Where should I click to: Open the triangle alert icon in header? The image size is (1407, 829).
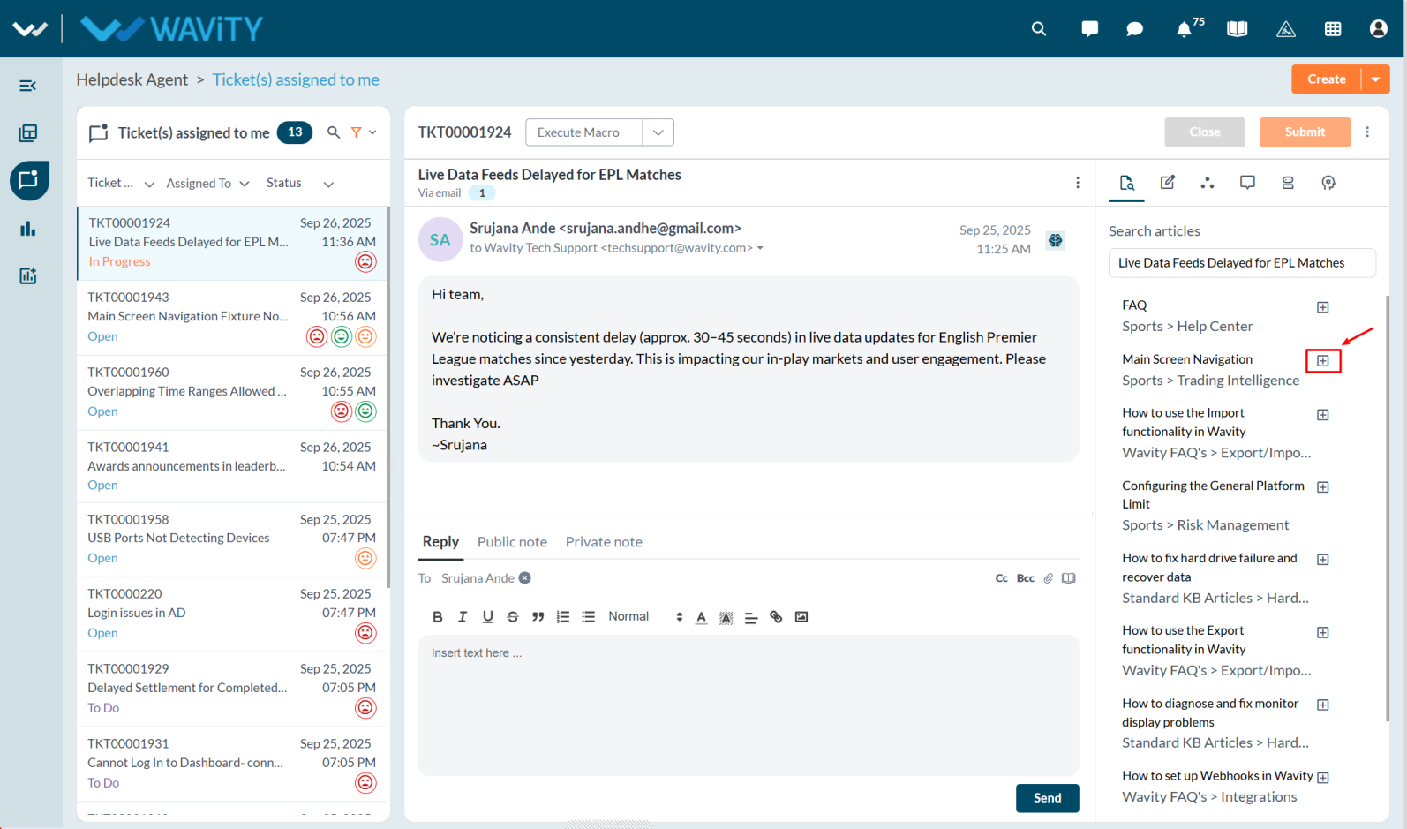[x=1286, y=29]
